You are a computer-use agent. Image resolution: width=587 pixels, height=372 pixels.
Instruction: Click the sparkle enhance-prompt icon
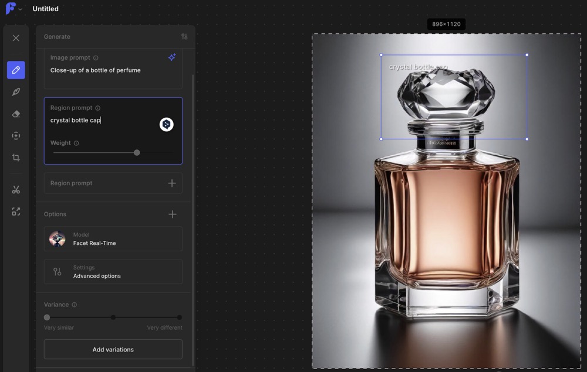point(171,57)
